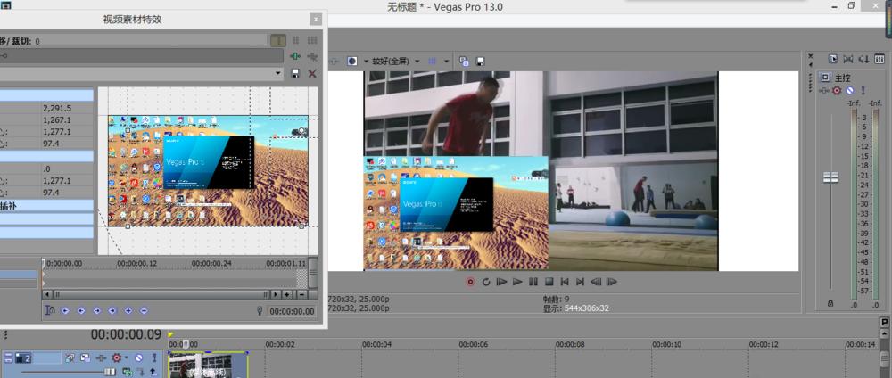892x378 pixels.
Task: Select the single-column plug-in view button
Action: [x=278, y=40]
